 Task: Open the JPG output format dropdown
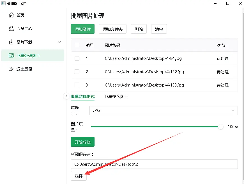164,110
